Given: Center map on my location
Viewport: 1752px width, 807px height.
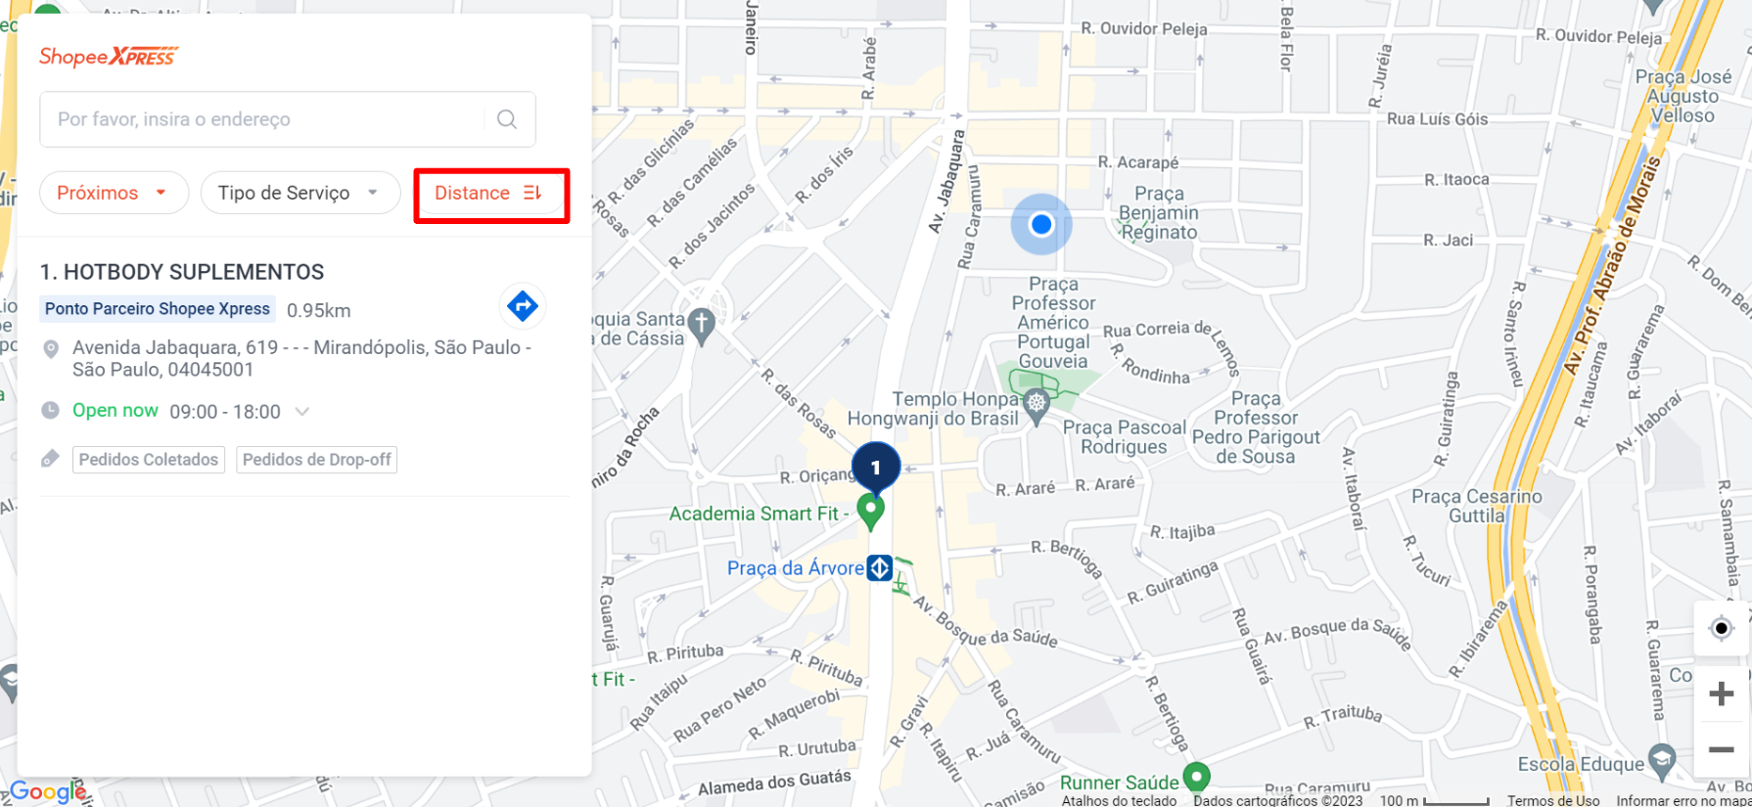Looking at the screenshot, I should (1721, 628).
